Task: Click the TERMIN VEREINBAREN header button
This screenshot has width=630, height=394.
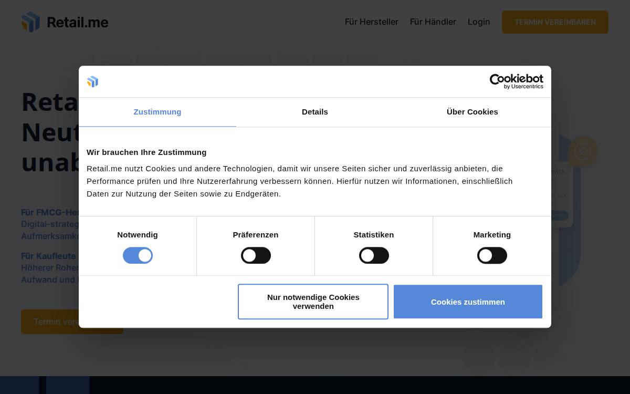Action: (x=555, y=22)
